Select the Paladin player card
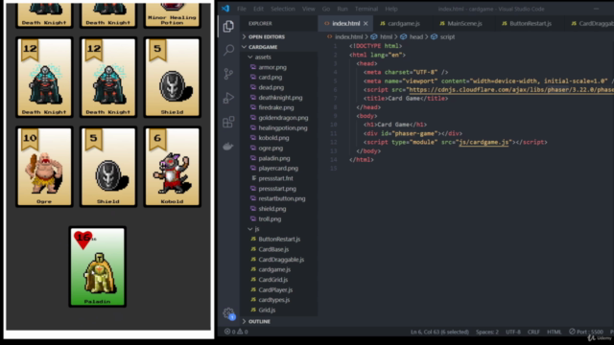 [x=98, y=266]
